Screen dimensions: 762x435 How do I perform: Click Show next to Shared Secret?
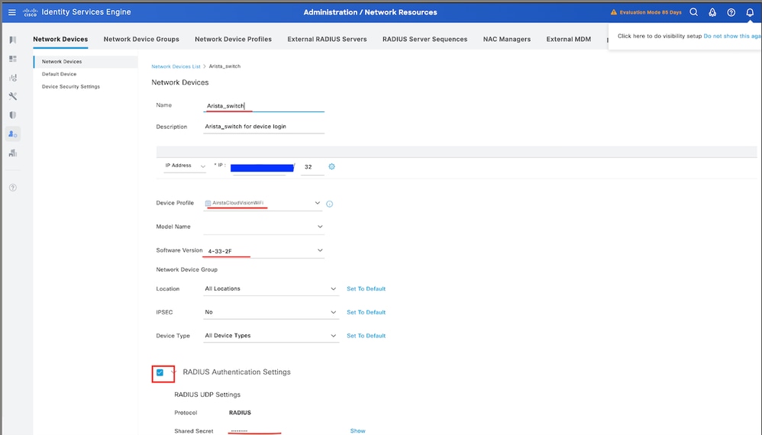pos(357,431)
